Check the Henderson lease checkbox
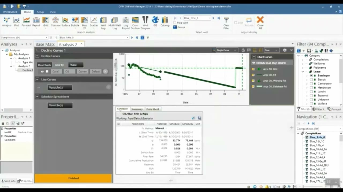343x192 pixels. [311, 87]
